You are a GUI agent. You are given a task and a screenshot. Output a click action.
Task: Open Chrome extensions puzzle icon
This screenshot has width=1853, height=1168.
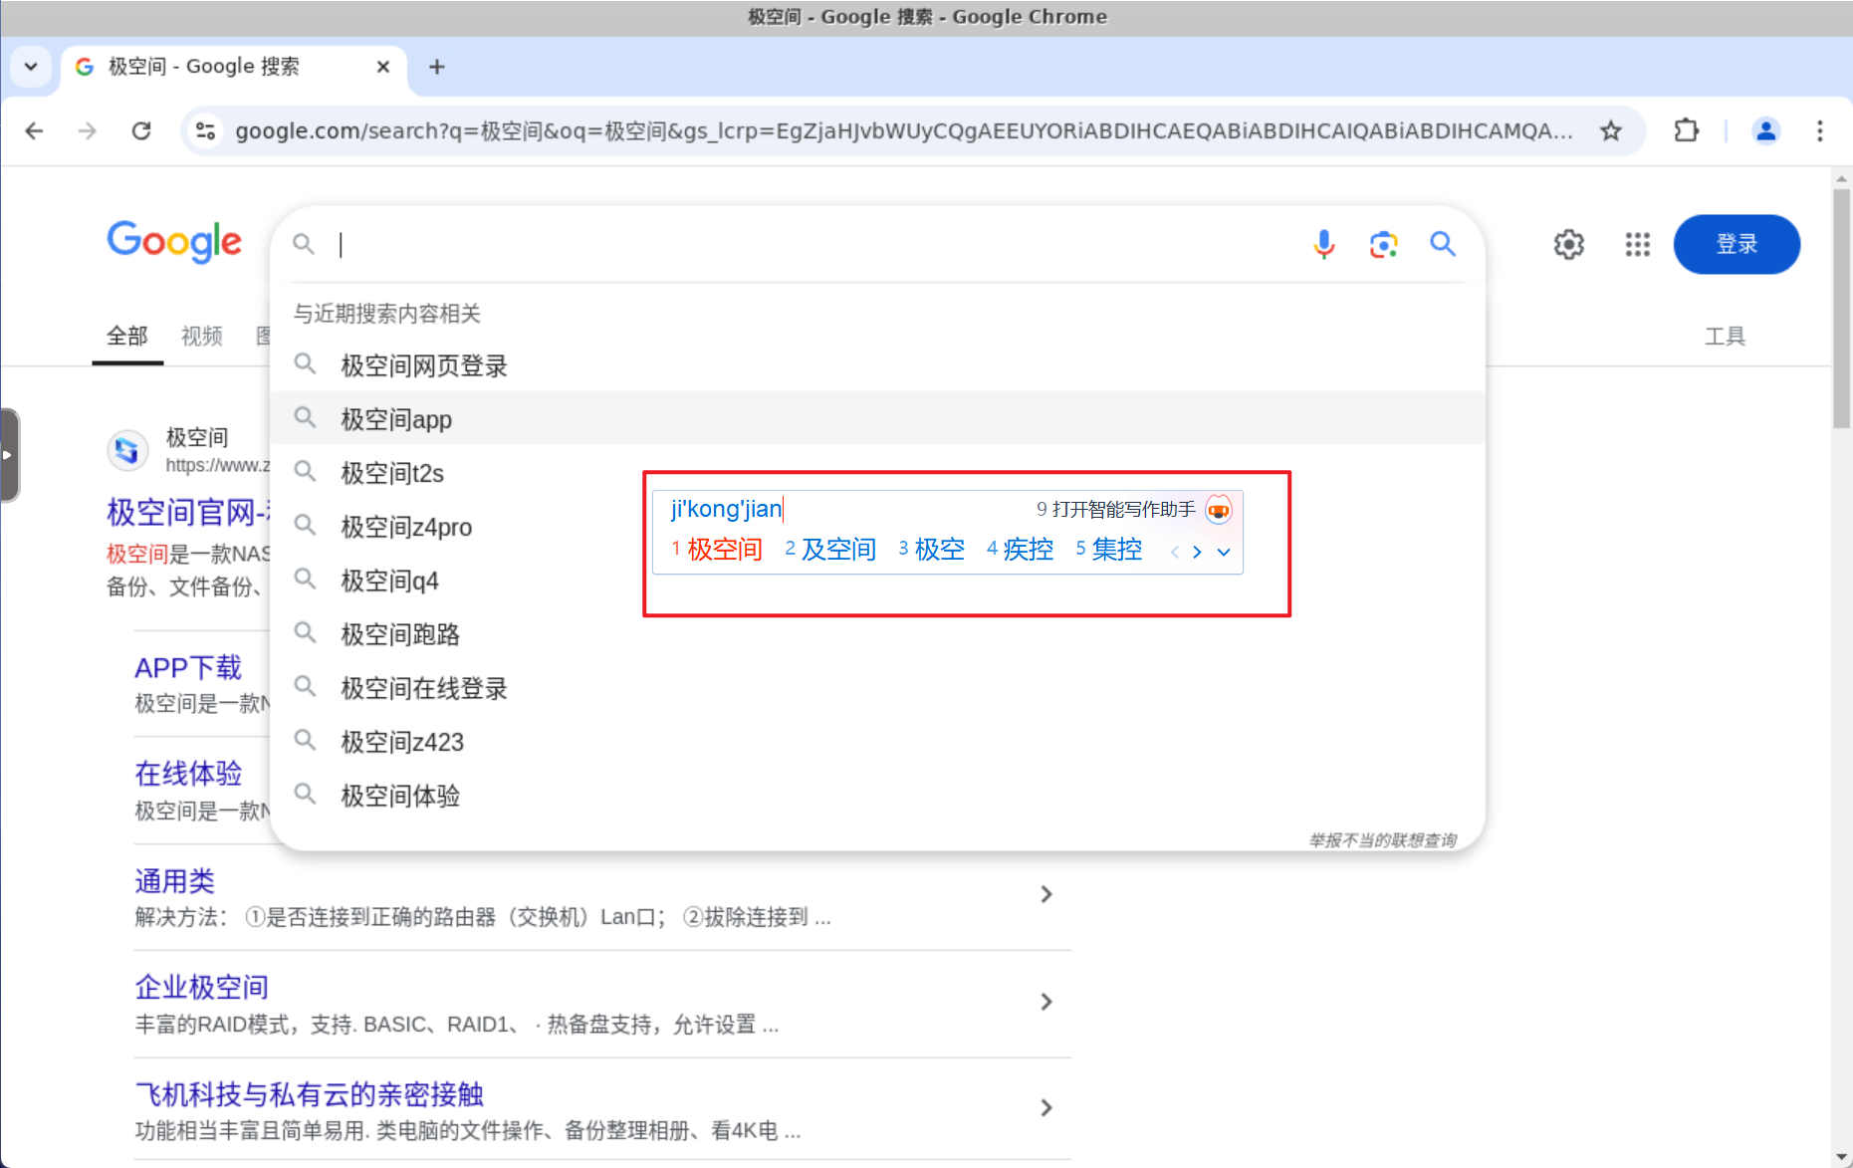(x=1686, y=130)
